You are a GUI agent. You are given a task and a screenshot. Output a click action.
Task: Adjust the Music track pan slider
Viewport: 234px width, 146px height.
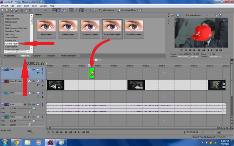tap(30, 124)
